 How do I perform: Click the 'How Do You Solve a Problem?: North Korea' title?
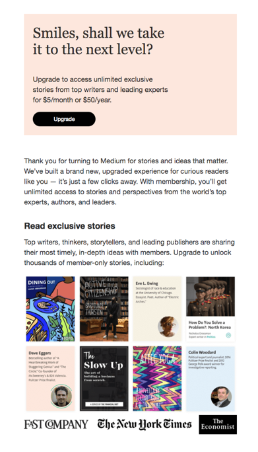pyautogui.click(x=209, y=325)
